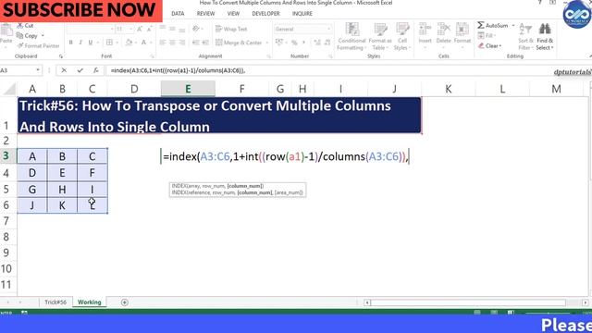Click inside the formula bar text
Screen dimensions: 592x333
(178, 70)
